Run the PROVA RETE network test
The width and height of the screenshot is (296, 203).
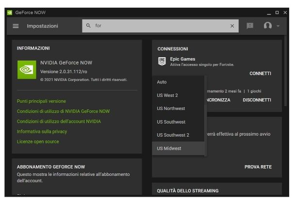[x=258, y=167]
